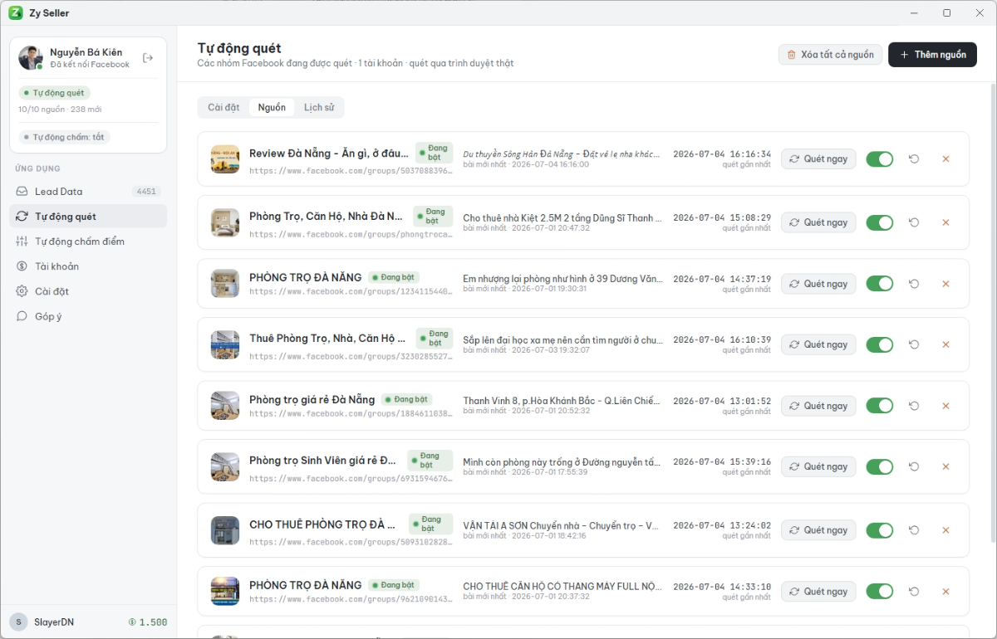Click Du thuyền Sông Hàn Đà Nẵng post text

pyautogui.click(x=562, y=154)
